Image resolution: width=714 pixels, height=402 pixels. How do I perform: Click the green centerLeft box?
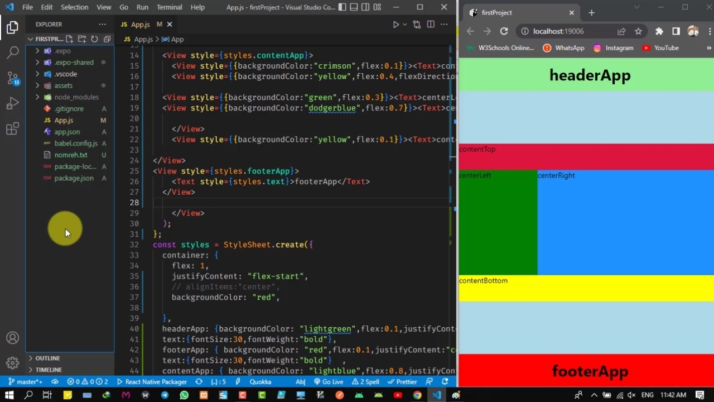[498, 223]
